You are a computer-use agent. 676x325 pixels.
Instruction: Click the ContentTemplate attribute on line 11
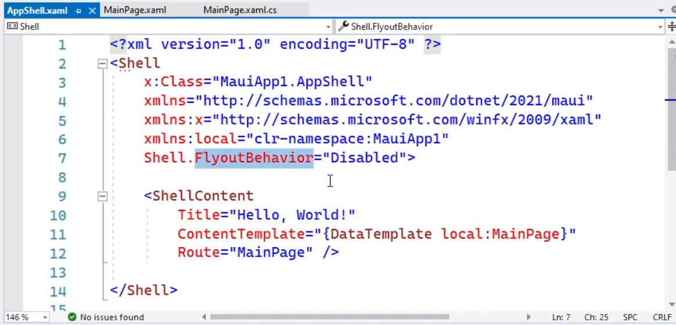tap(241, 234)
